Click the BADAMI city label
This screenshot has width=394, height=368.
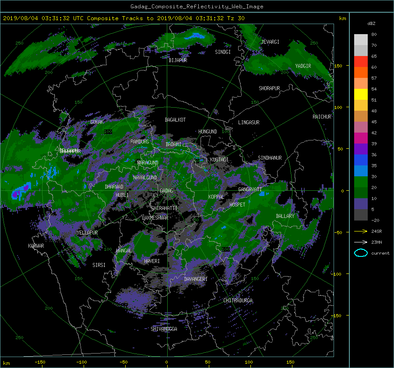173,144
